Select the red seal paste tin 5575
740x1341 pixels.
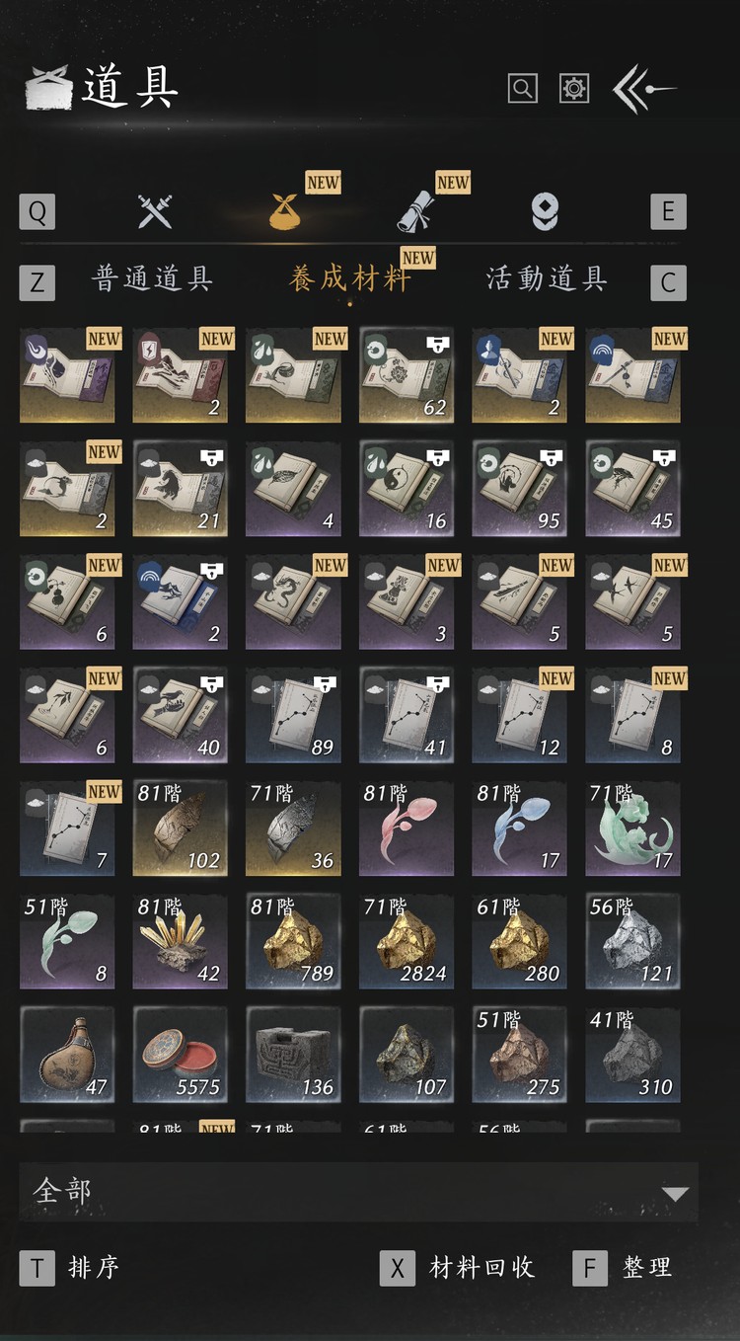(181, 1055)
